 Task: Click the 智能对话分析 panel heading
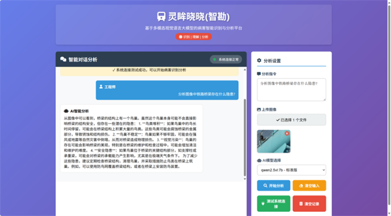point(82,59)
